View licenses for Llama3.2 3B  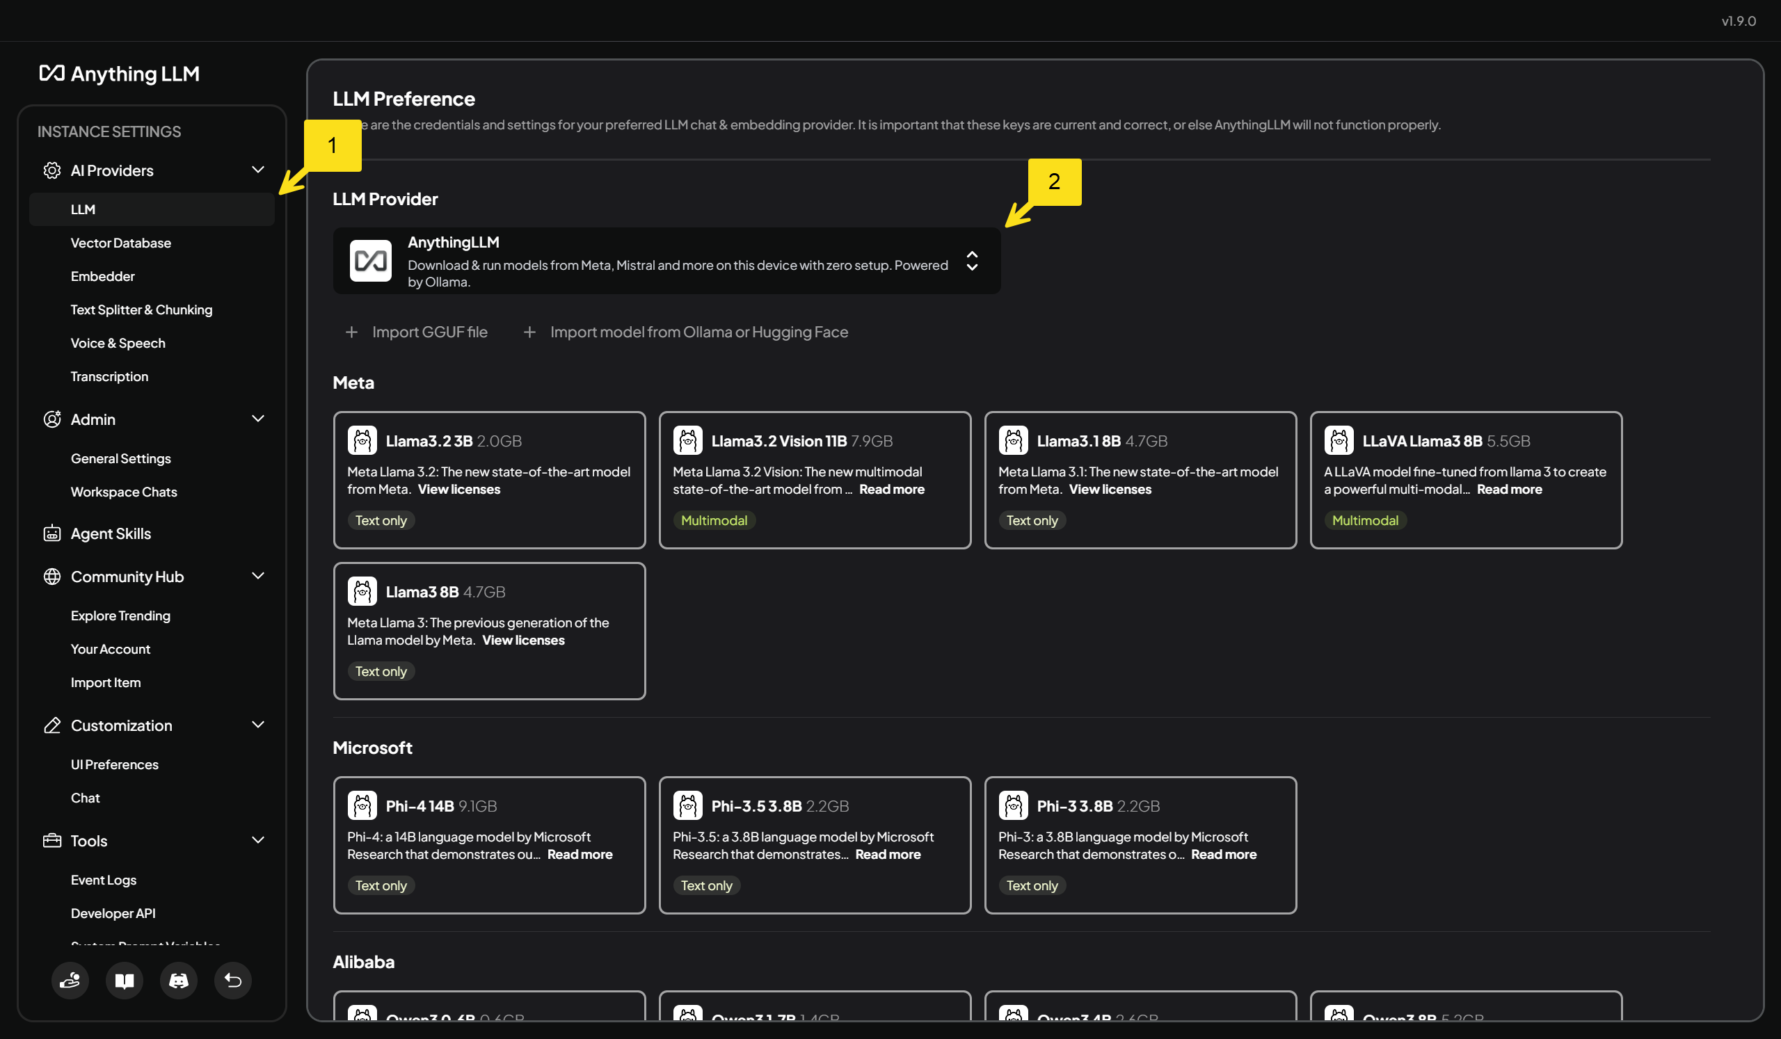pos(458,490)
